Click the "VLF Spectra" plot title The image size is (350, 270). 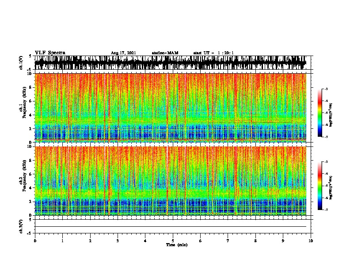pyautogui.click(x=50, y=52)
